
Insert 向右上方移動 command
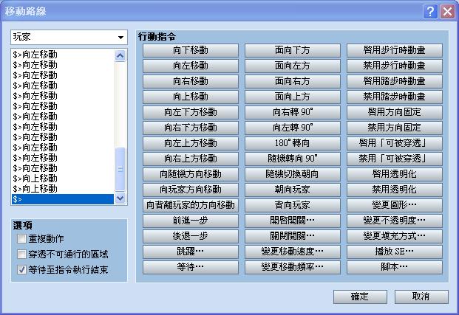click(x=191, y=159)
